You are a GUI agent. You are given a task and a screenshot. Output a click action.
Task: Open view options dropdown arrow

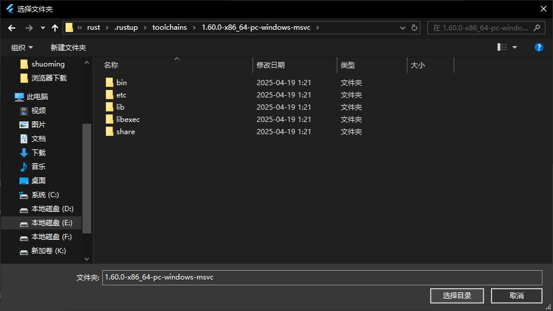[x=515, y=47]
